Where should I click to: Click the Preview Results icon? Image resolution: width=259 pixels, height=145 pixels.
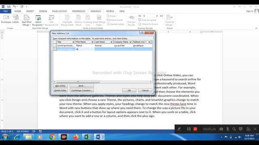point(132,21)
